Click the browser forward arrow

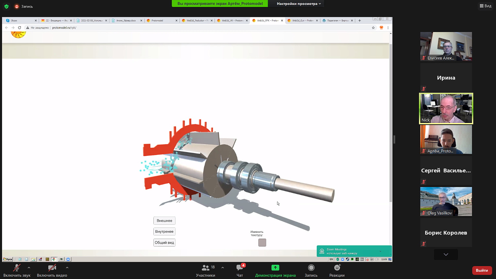pyautogui.click(x=13, y=28)
